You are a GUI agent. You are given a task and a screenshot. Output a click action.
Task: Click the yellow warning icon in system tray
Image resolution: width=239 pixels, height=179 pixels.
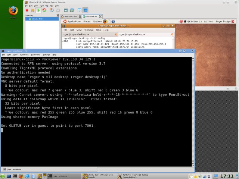pyautogui.click(x=195, y=176)
